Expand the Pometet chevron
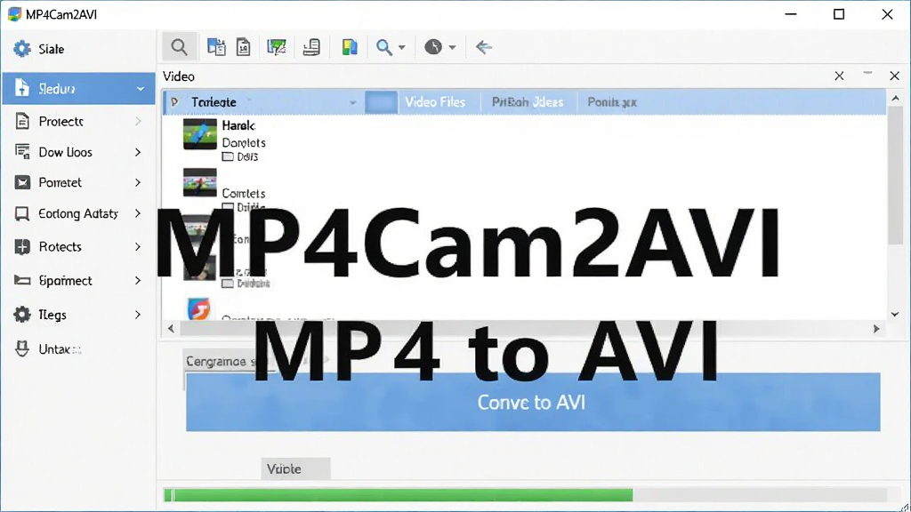Viewport: 911px width, 512px height. tap(138, 182)
